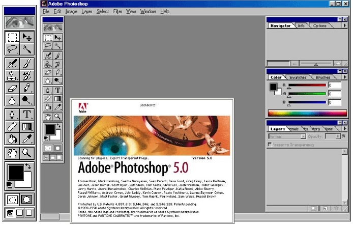The image size is (353, 225).
Task: Pick the Lasso tool in the enlarged toolbox
Action: [12, 49]
